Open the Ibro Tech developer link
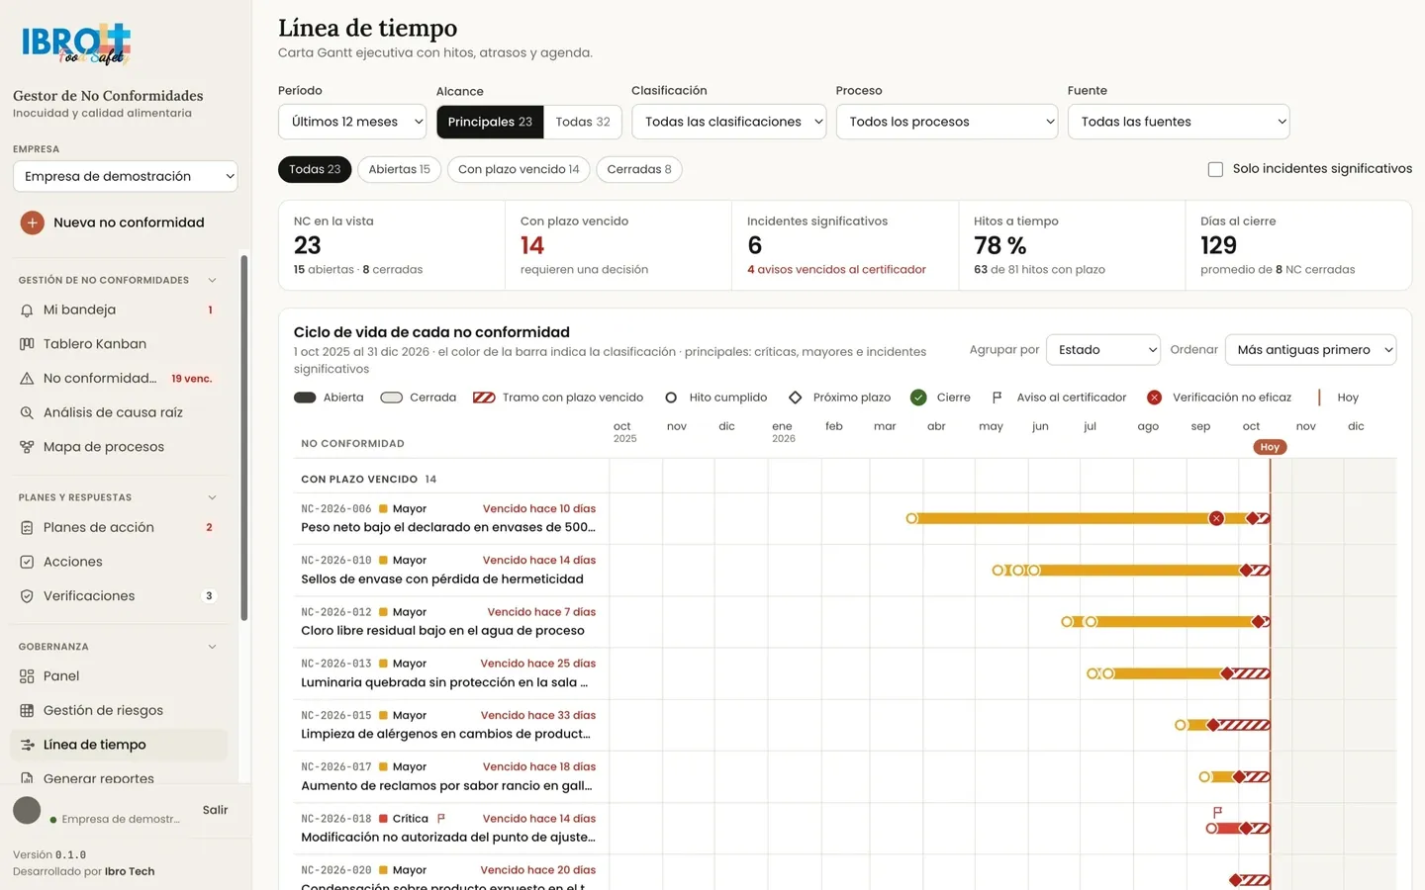 tap(130, 871)
